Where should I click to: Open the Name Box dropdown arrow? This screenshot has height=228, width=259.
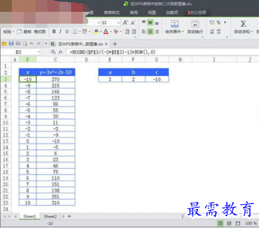pos(39,52)
